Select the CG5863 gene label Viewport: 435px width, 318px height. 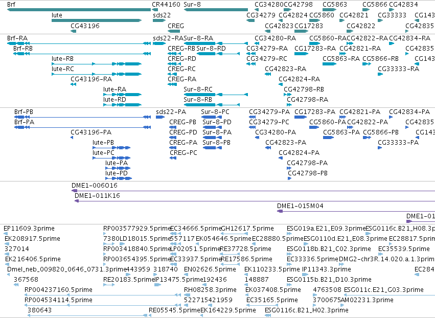point(335,5)
